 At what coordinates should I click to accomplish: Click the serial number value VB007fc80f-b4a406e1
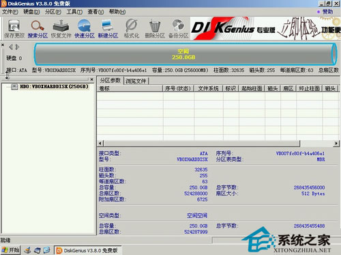300,153
